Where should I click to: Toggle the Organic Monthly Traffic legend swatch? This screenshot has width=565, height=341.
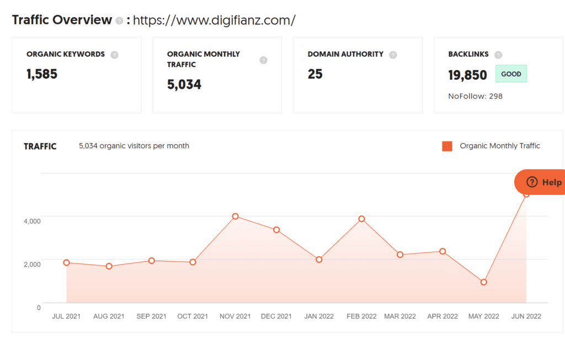coord(447,146)
